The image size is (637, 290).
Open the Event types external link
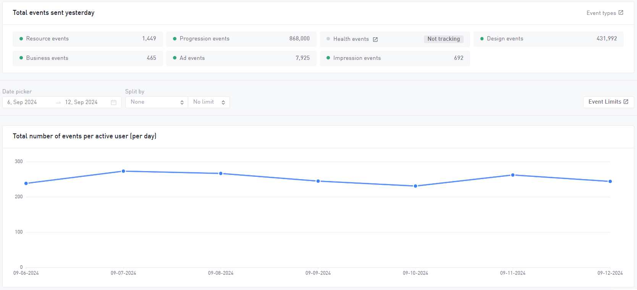(605, 13)
